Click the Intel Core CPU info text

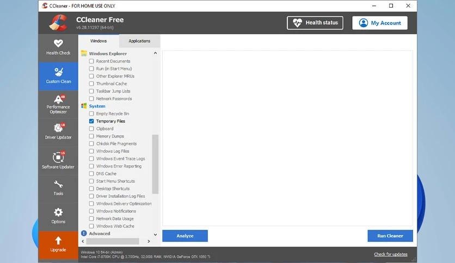pyautogui.click(x=145, y=256)
